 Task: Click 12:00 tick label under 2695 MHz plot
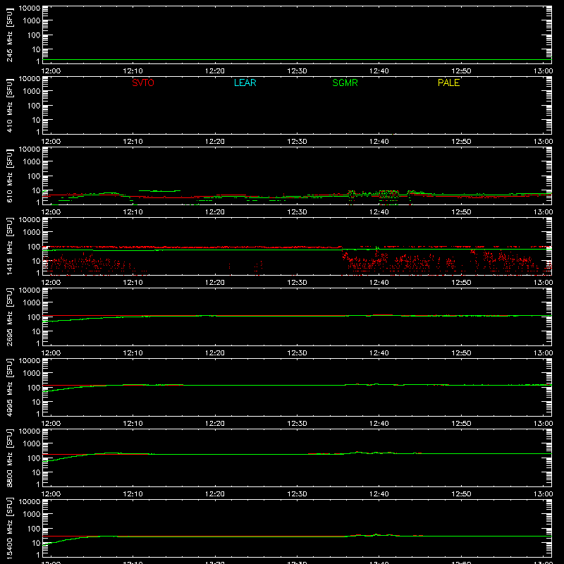click(x=51, y=353)
